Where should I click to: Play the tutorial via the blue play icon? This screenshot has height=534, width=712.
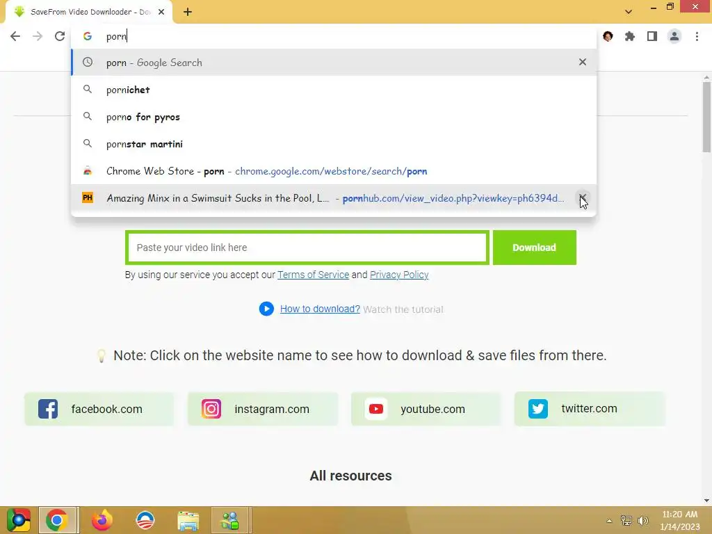coord(266,309)
